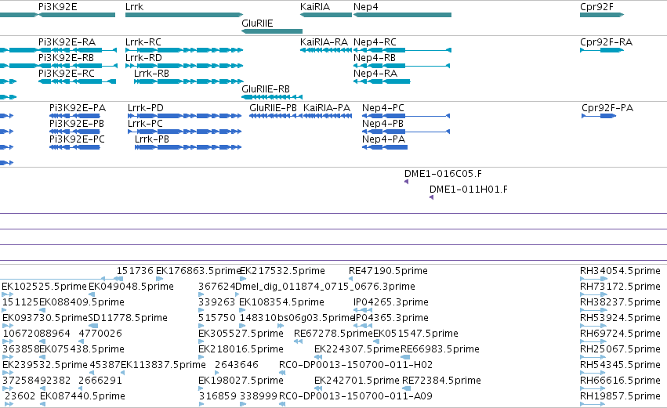Click the RH69724.5prime EST glyph
667x408 pixels.
click(593, 341)
